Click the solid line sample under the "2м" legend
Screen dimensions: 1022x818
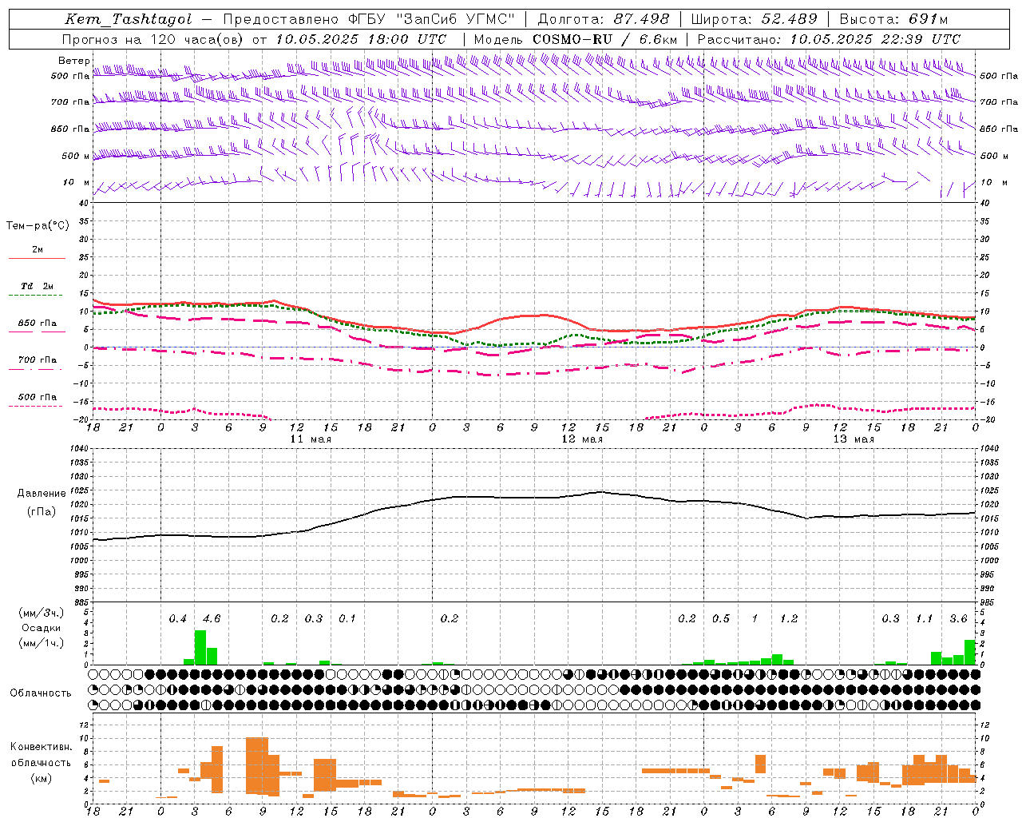[37, 259]
